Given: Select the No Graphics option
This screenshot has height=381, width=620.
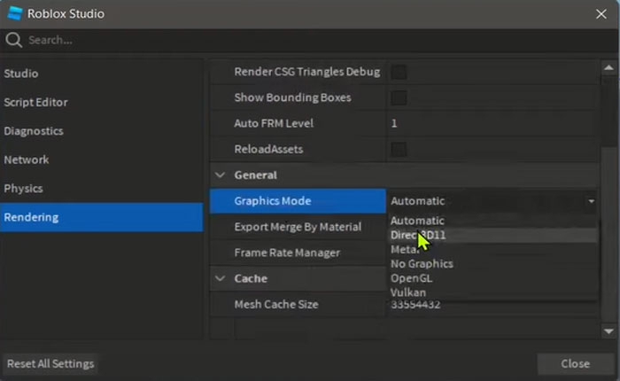Looking at the screenshot, I should pyautogui.click(x=492, y=264).
